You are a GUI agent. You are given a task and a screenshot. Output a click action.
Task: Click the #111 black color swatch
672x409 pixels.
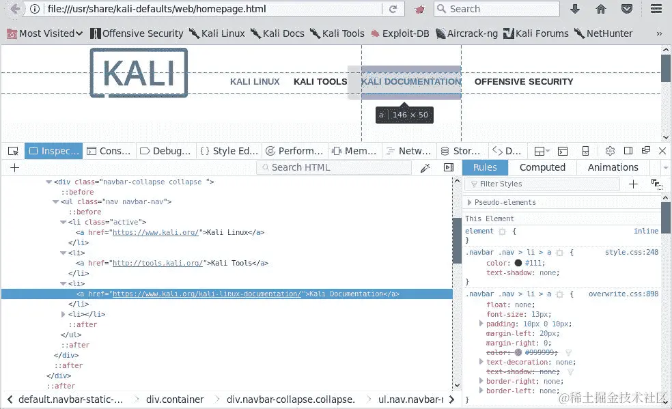click(x=518, y=263)
